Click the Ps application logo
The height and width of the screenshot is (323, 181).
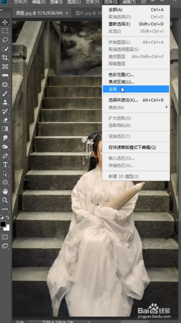click(4, 2)
